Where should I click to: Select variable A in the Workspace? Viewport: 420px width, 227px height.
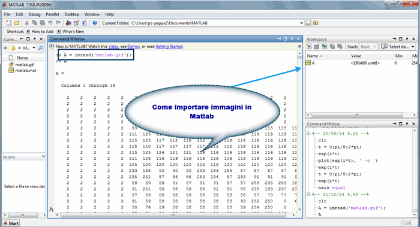click(x=310, y=63)
